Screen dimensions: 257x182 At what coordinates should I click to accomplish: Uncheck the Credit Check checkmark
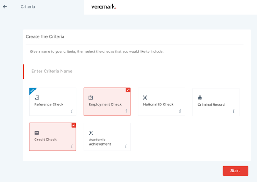coord(73,125)
